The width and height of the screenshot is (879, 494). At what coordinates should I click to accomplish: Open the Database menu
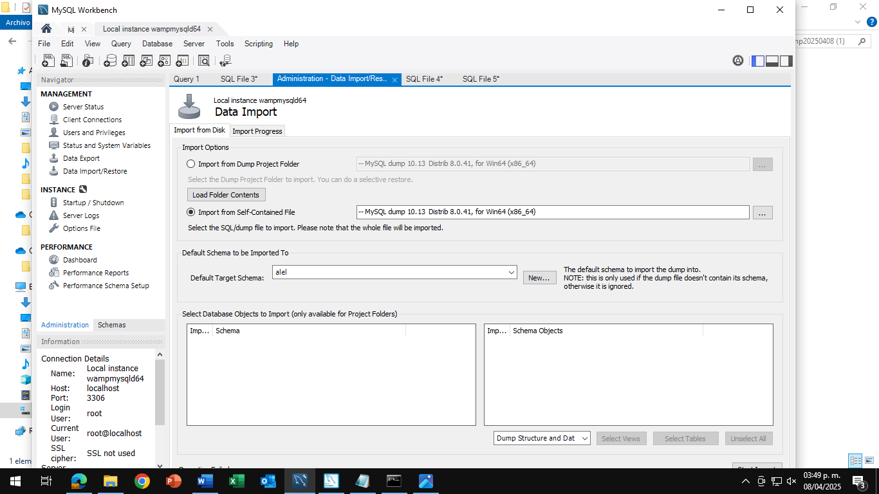157,44
